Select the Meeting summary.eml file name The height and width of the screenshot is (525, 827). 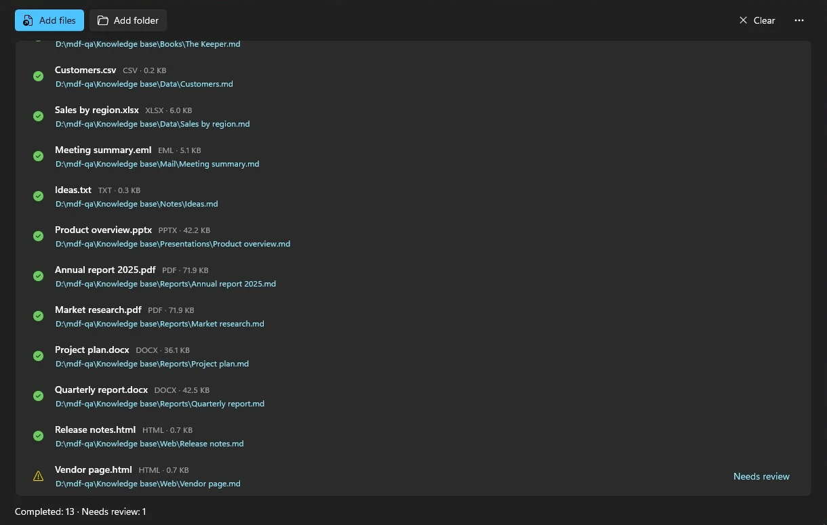pos(103,150)
